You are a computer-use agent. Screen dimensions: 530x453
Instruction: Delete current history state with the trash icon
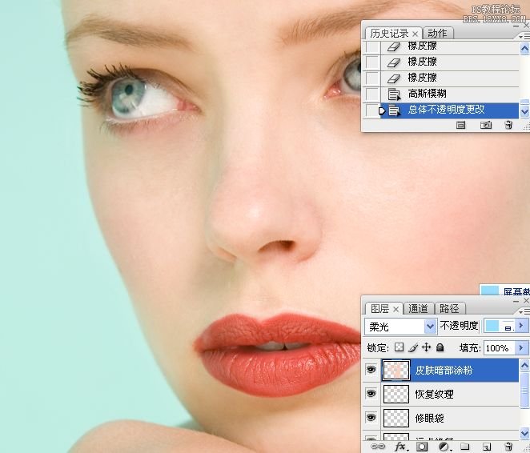pos(508,126)
